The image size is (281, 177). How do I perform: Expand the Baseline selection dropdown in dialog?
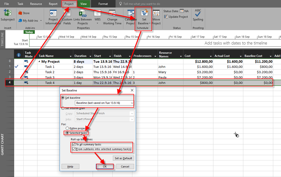132,103
